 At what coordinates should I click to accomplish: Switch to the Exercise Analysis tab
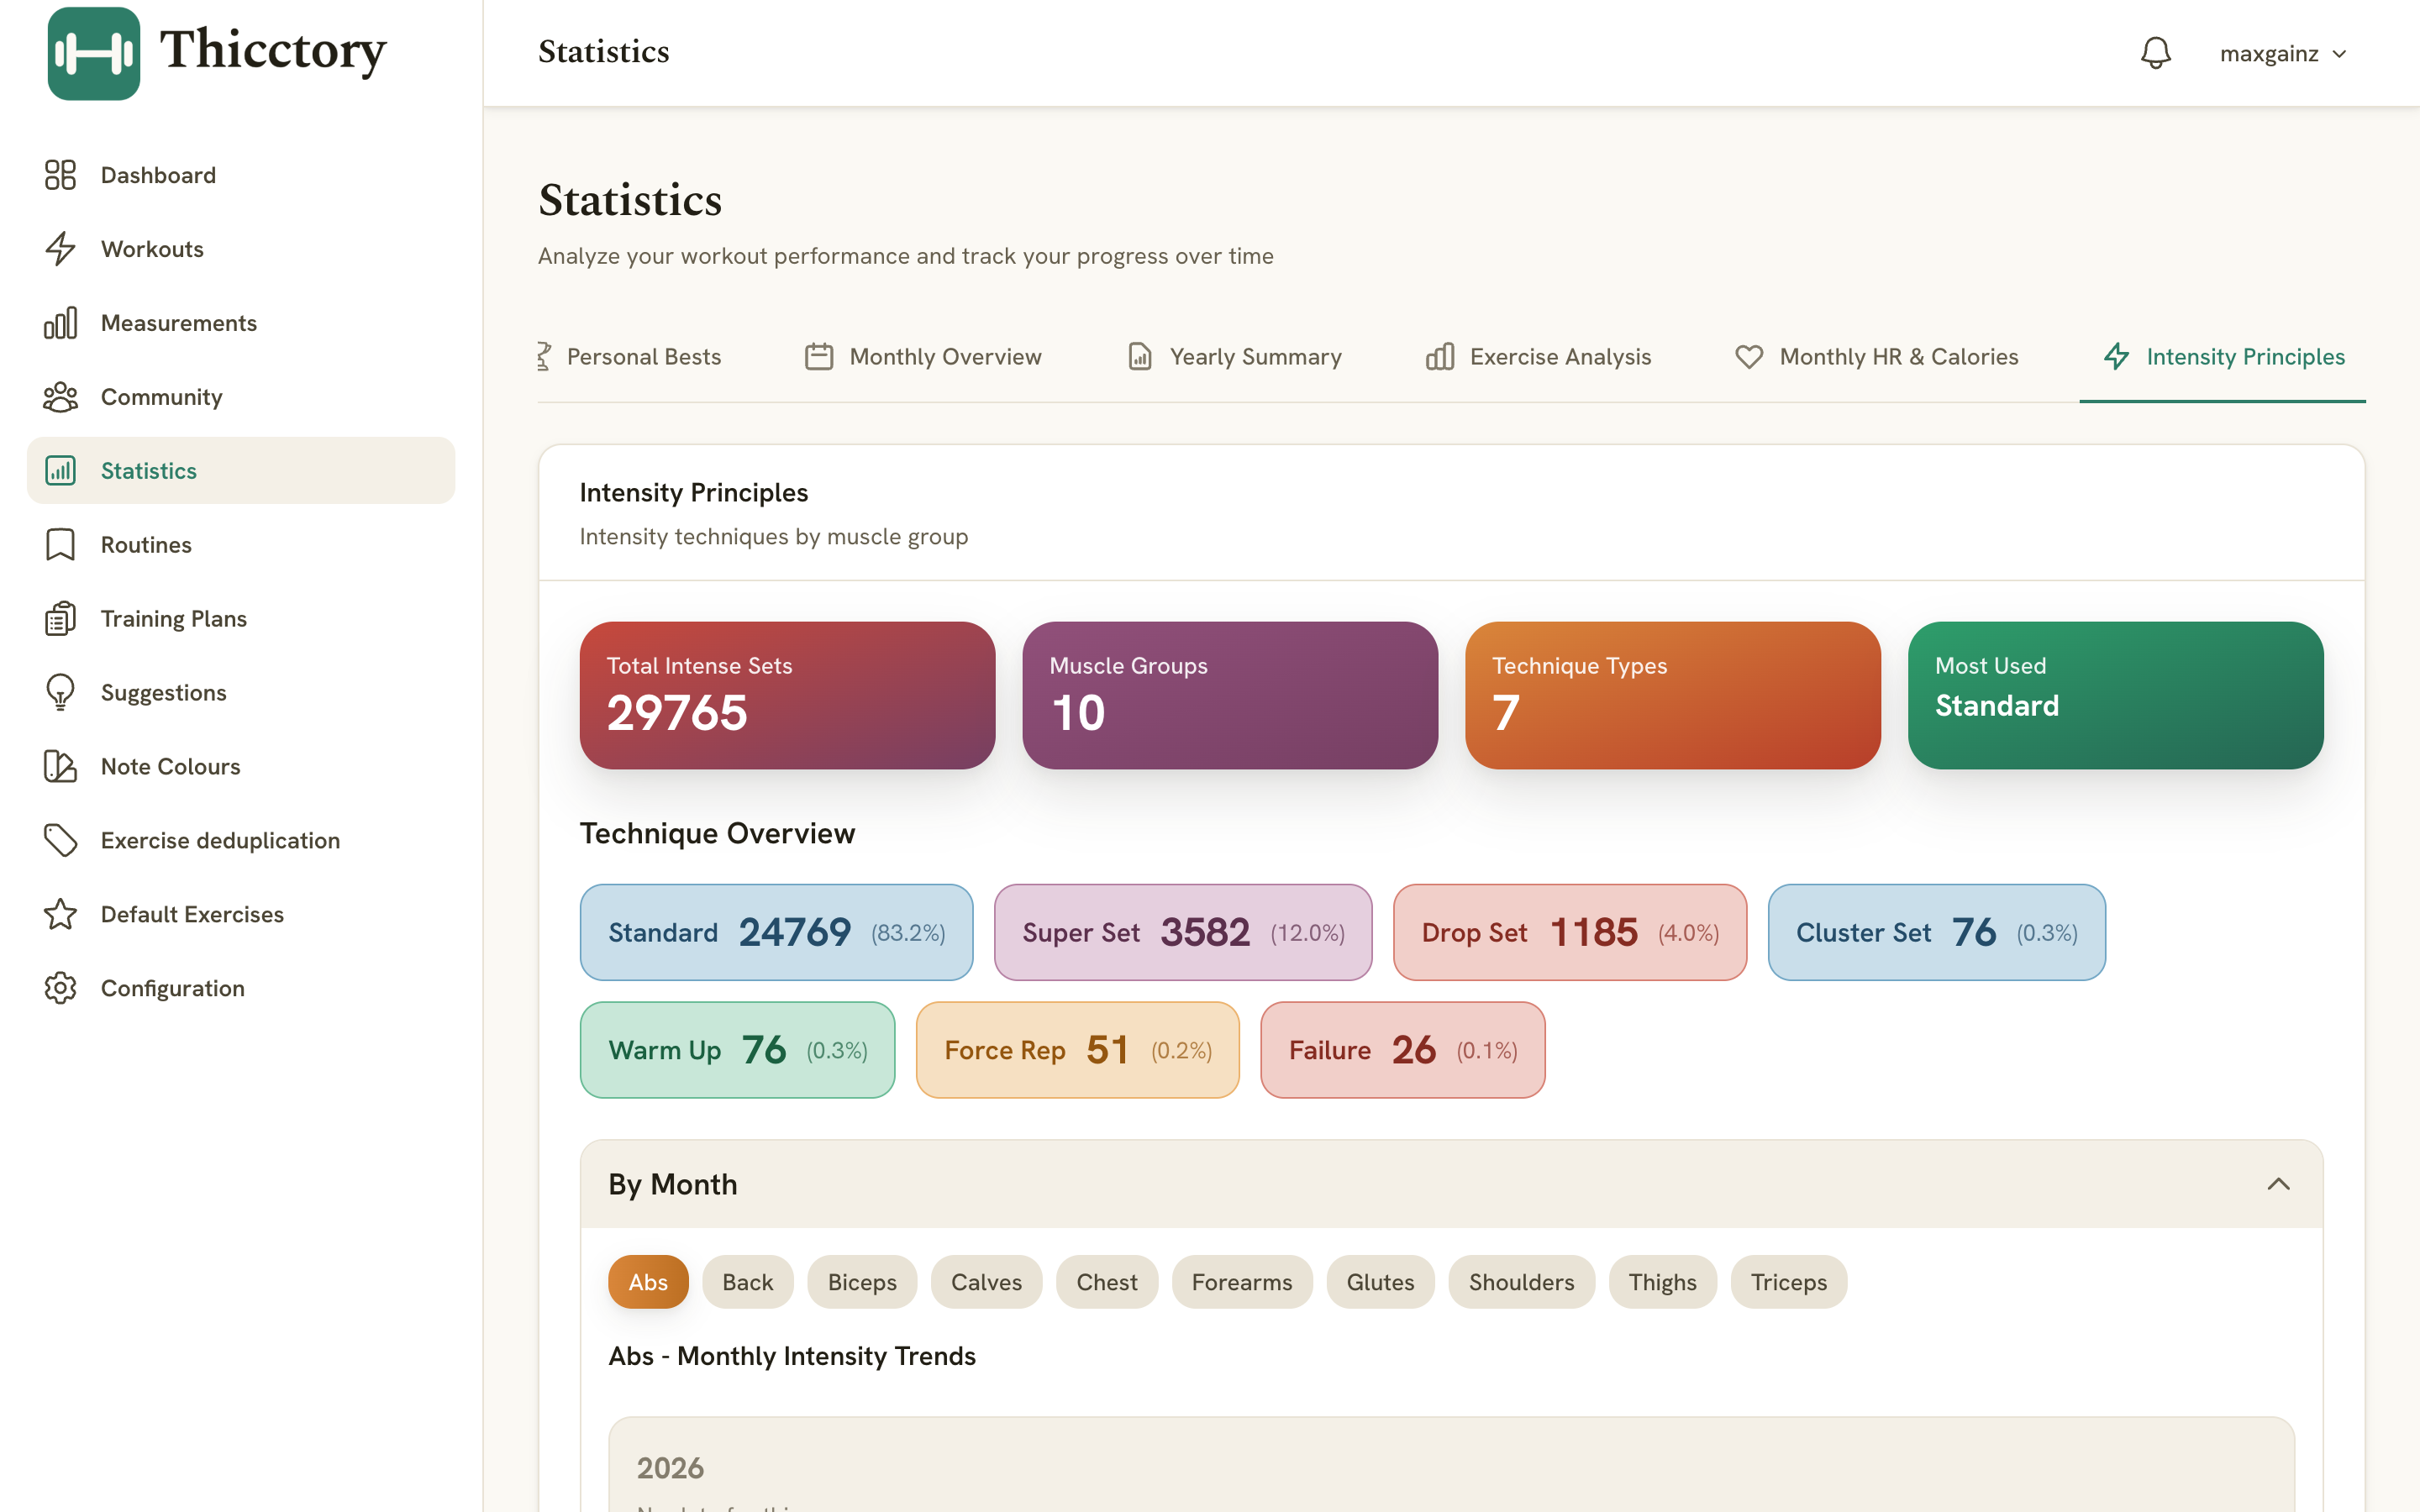tap(1538, 357)
